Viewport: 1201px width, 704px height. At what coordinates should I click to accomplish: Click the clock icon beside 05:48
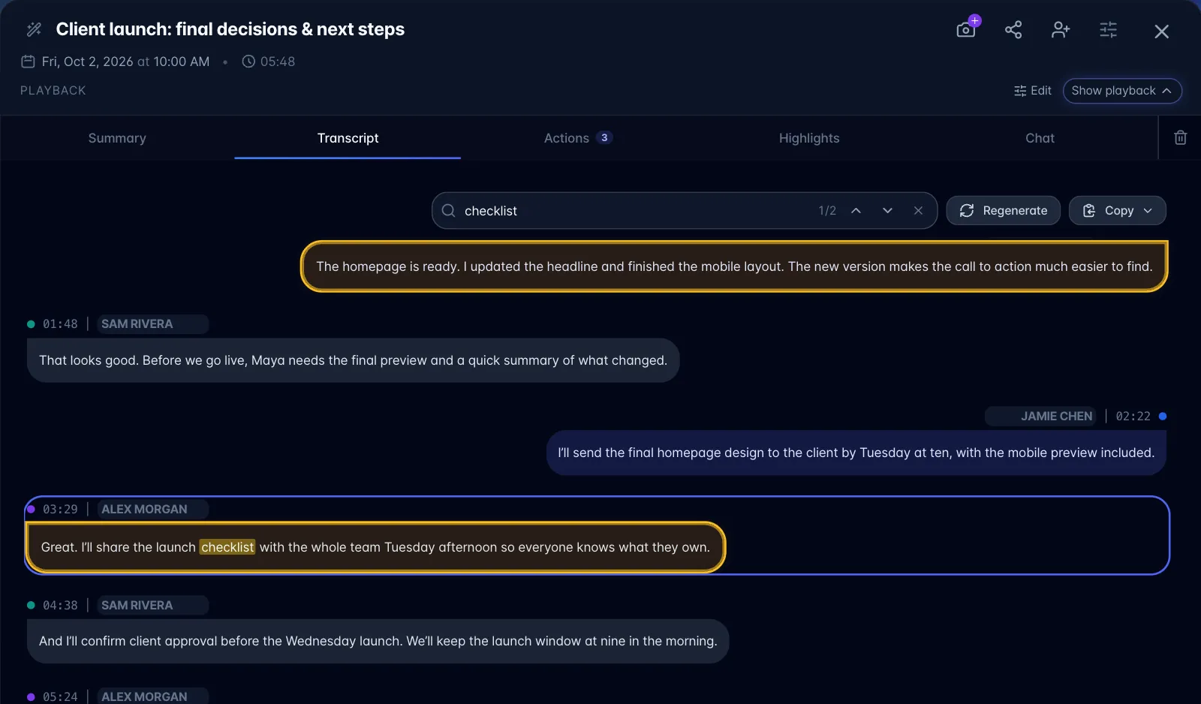[x=248, y=62]
